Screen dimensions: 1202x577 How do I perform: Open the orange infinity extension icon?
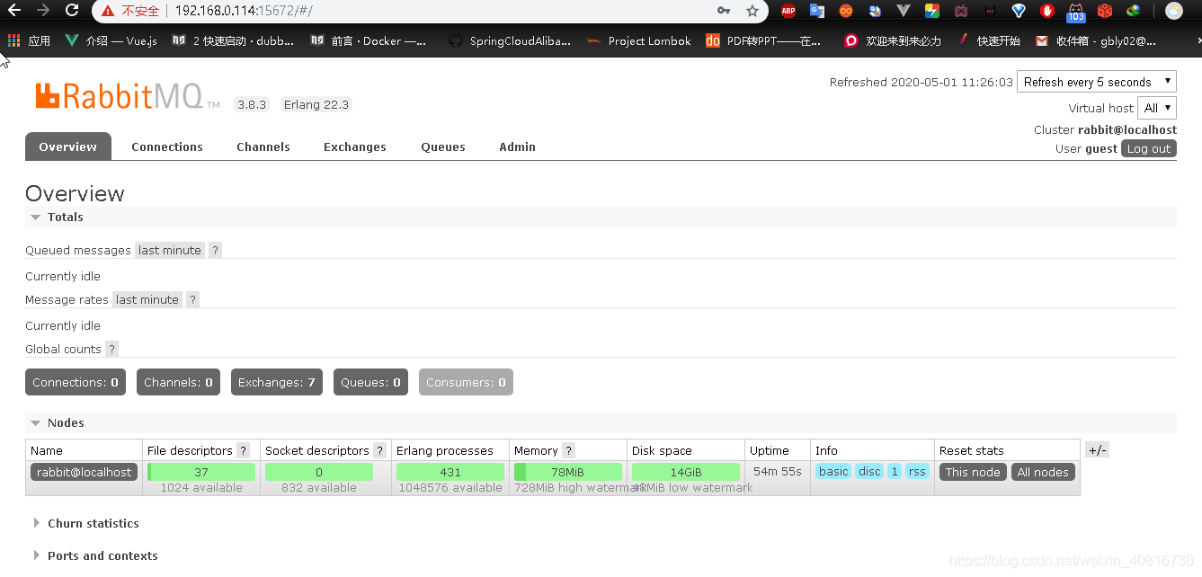tap(846, 11)
